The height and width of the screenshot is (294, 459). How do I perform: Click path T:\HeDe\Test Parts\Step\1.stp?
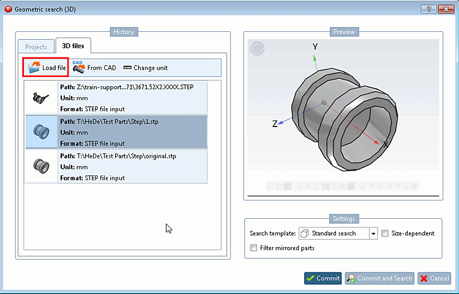109,122
